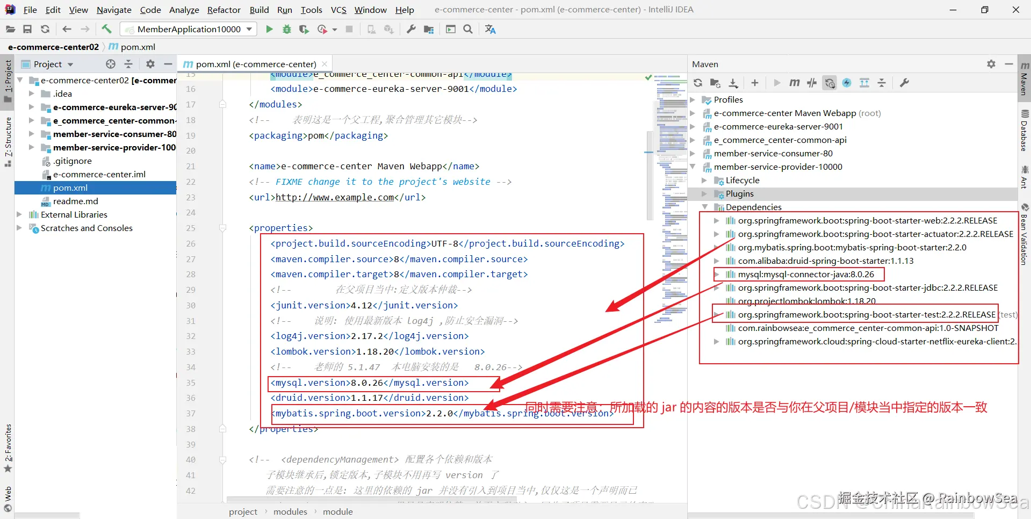Run MemberApplication10000 with the green play icon
Viewport: 1031px width, 519px height.
click(x=269, y=29)
